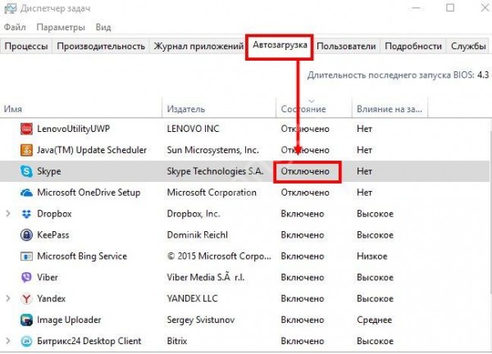
Task: Select the Dropbox entry name
Action: point(54,214)
